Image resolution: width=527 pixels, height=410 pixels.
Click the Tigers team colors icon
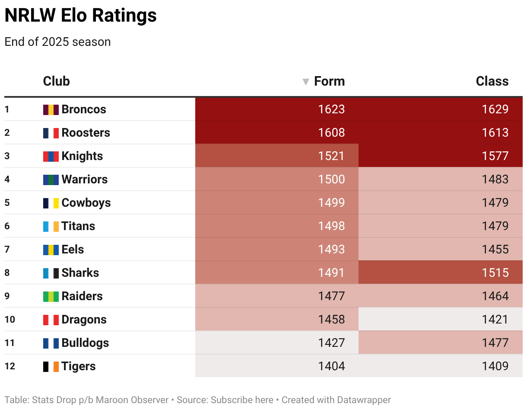coord(51,366)
